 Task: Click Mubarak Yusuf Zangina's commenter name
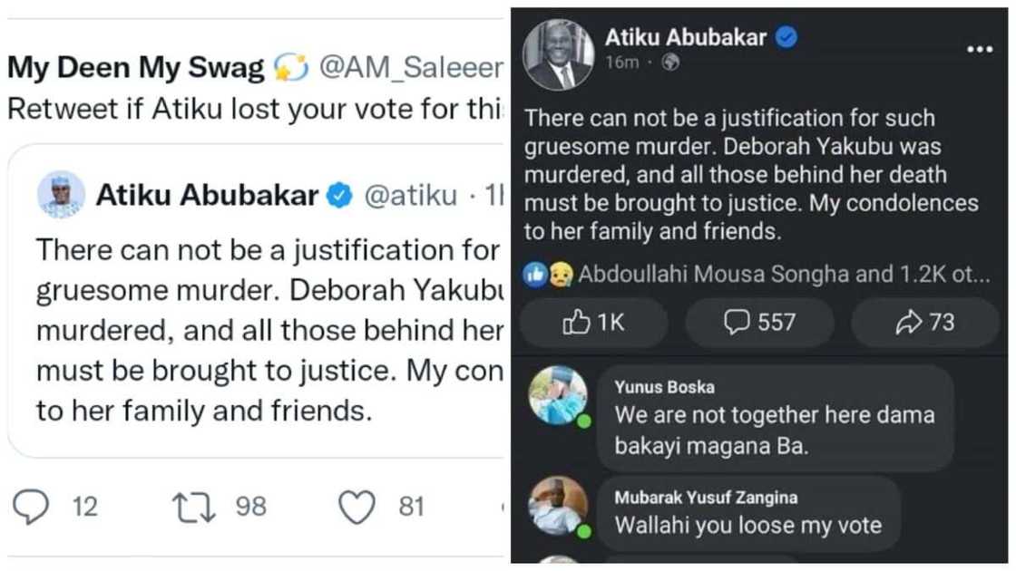click(x=706, y=498)
